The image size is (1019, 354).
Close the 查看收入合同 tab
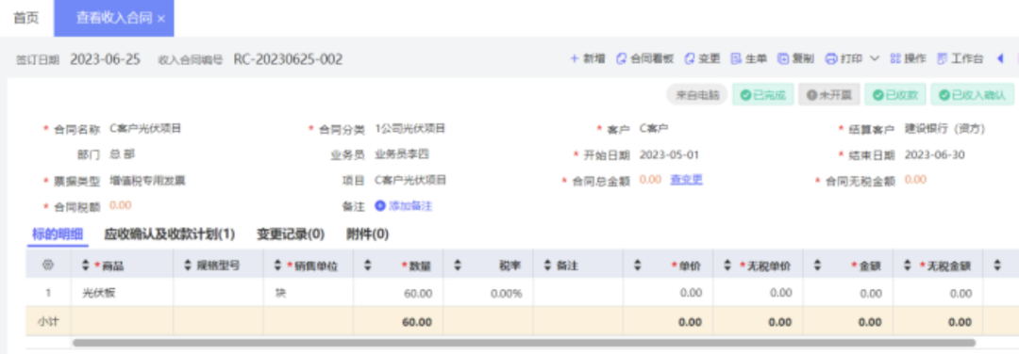click(x=161, y=19)
